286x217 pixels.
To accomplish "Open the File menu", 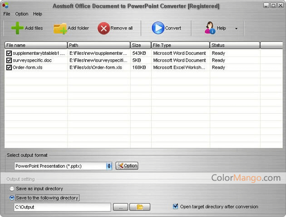I will pos(7,14).
